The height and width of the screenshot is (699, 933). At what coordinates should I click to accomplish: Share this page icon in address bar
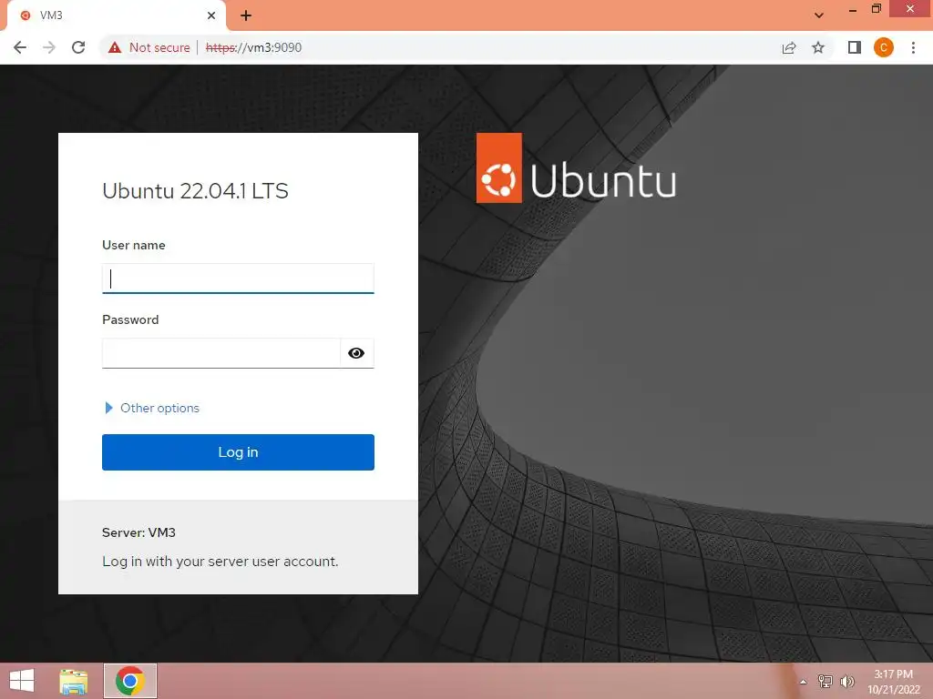(x=789, y=47)
